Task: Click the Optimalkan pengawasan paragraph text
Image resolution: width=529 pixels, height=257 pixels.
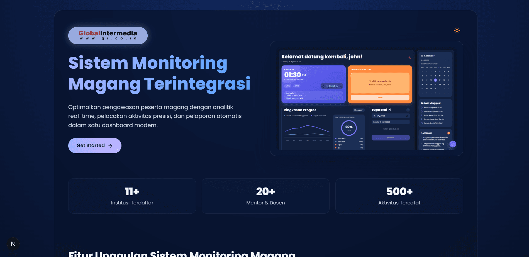Action: (x=155, y=116)
